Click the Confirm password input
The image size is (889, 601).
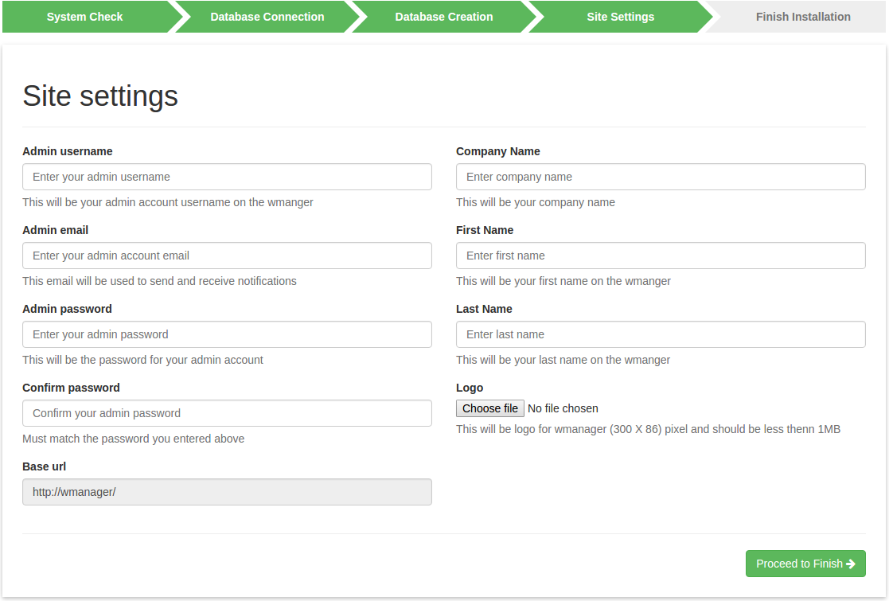pyautogui.click(x=227, y=413)
